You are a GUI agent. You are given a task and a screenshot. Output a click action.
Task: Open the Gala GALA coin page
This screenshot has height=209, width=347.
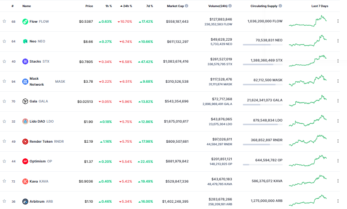pyautogui.click(x=39, y=101)
